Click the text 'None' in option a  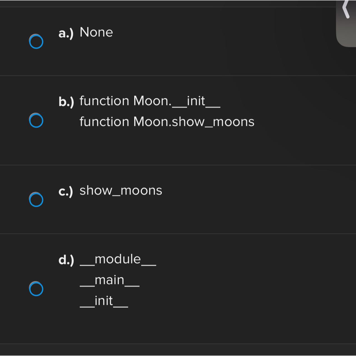pos(96,32)
